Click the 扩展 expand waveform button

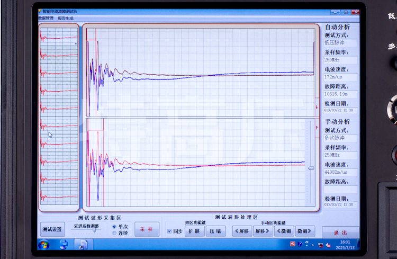pyautogui.click(x=194, y=231)
